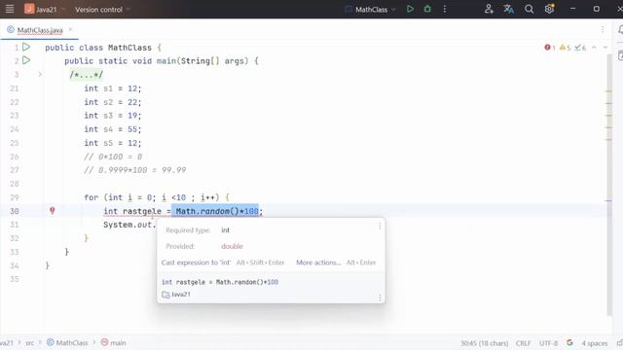Run main method from gutter on line 2

pos(26,60)
